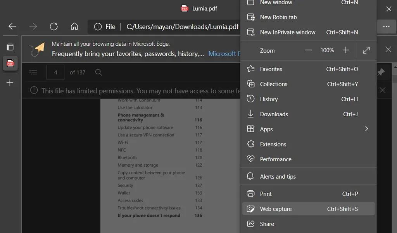Viewport: 397px width, 233px height.
Task: Open a New Robin tab
Action: point(308,17)
